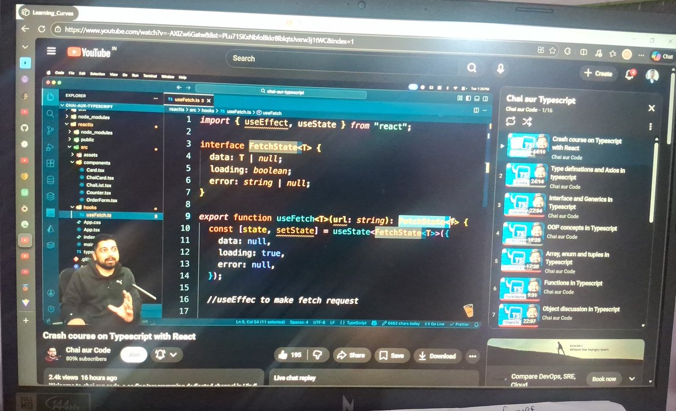Image resolution: width=676 pixels, height=411 pixels.
Task: Play Functions in Typescript playlist item
Action: 570,288
